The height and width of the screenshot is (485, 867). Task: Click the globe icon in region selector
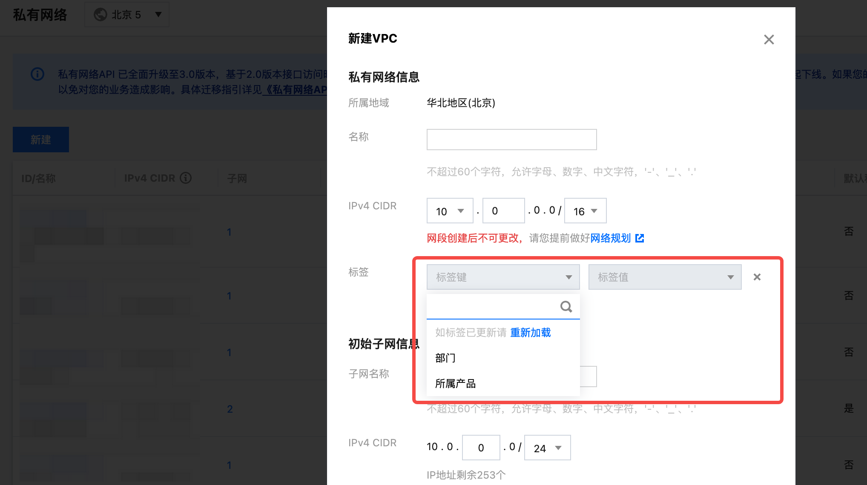click(x=100, y=15)
